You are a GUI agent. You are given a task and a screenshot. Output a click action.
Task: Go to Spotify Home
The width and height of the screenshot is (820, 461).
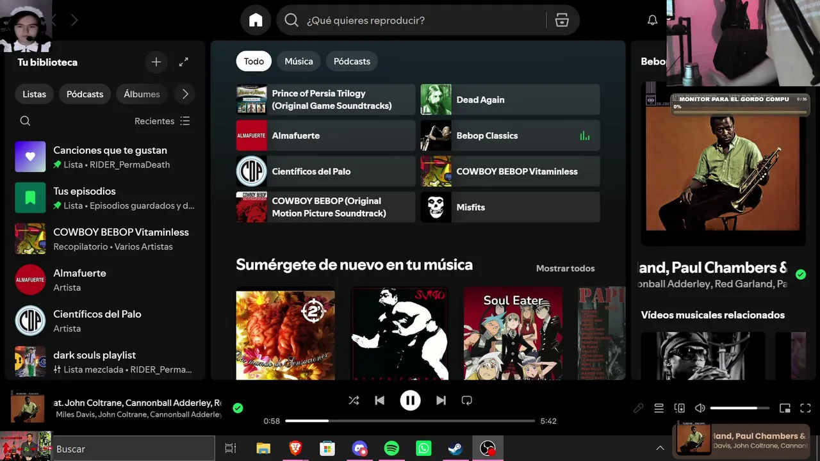(256, 20)
